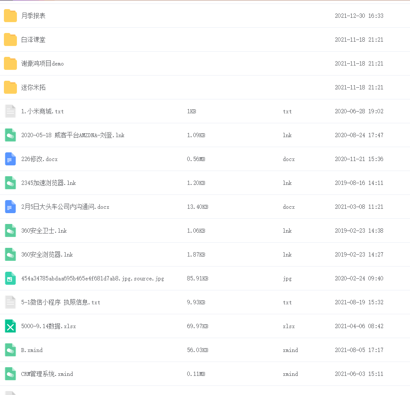This screenshot has height=395, width=410.
Task: Open the 谢豪鸿项目demo folder icon
Action: (x=10, y=63)
